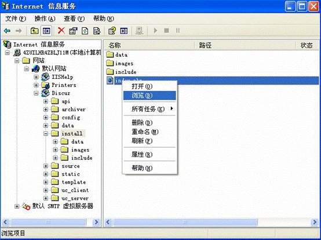Screen dimensions: 321x240
Task: Open the 操作(A) menu
Action: pyautogui.click(x=45, y=19)
